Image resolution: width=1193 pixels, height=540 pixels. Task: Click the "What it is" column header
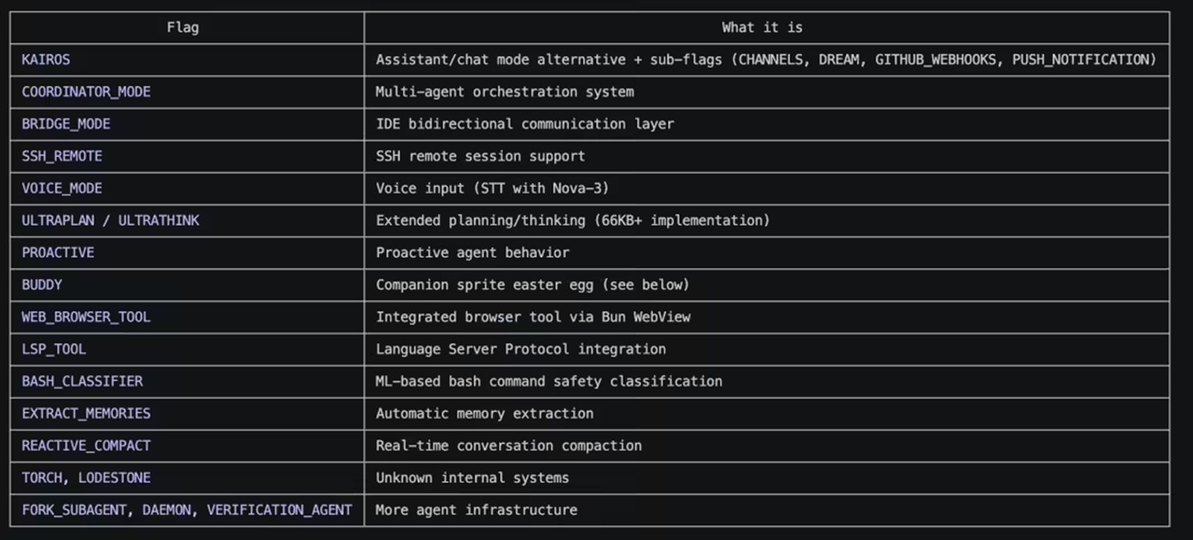(x=762, y=28)
